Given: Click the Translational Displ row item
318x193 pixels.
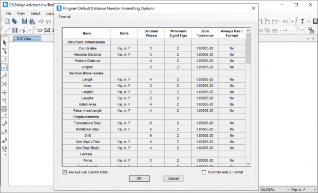Looking at the screenshot, I should (87, 123).
